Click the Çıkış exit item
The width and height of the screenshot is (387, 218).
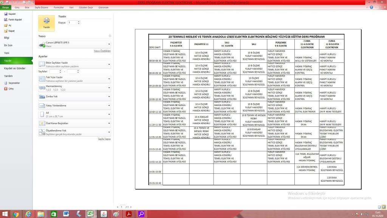pos(11,89)
